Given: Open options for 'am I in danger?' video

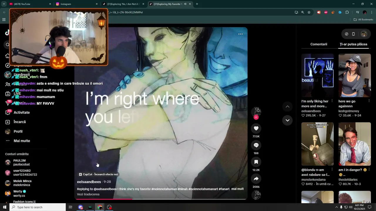Looking at the screenshot, I should pyautogui.click(x=369, y=169).
